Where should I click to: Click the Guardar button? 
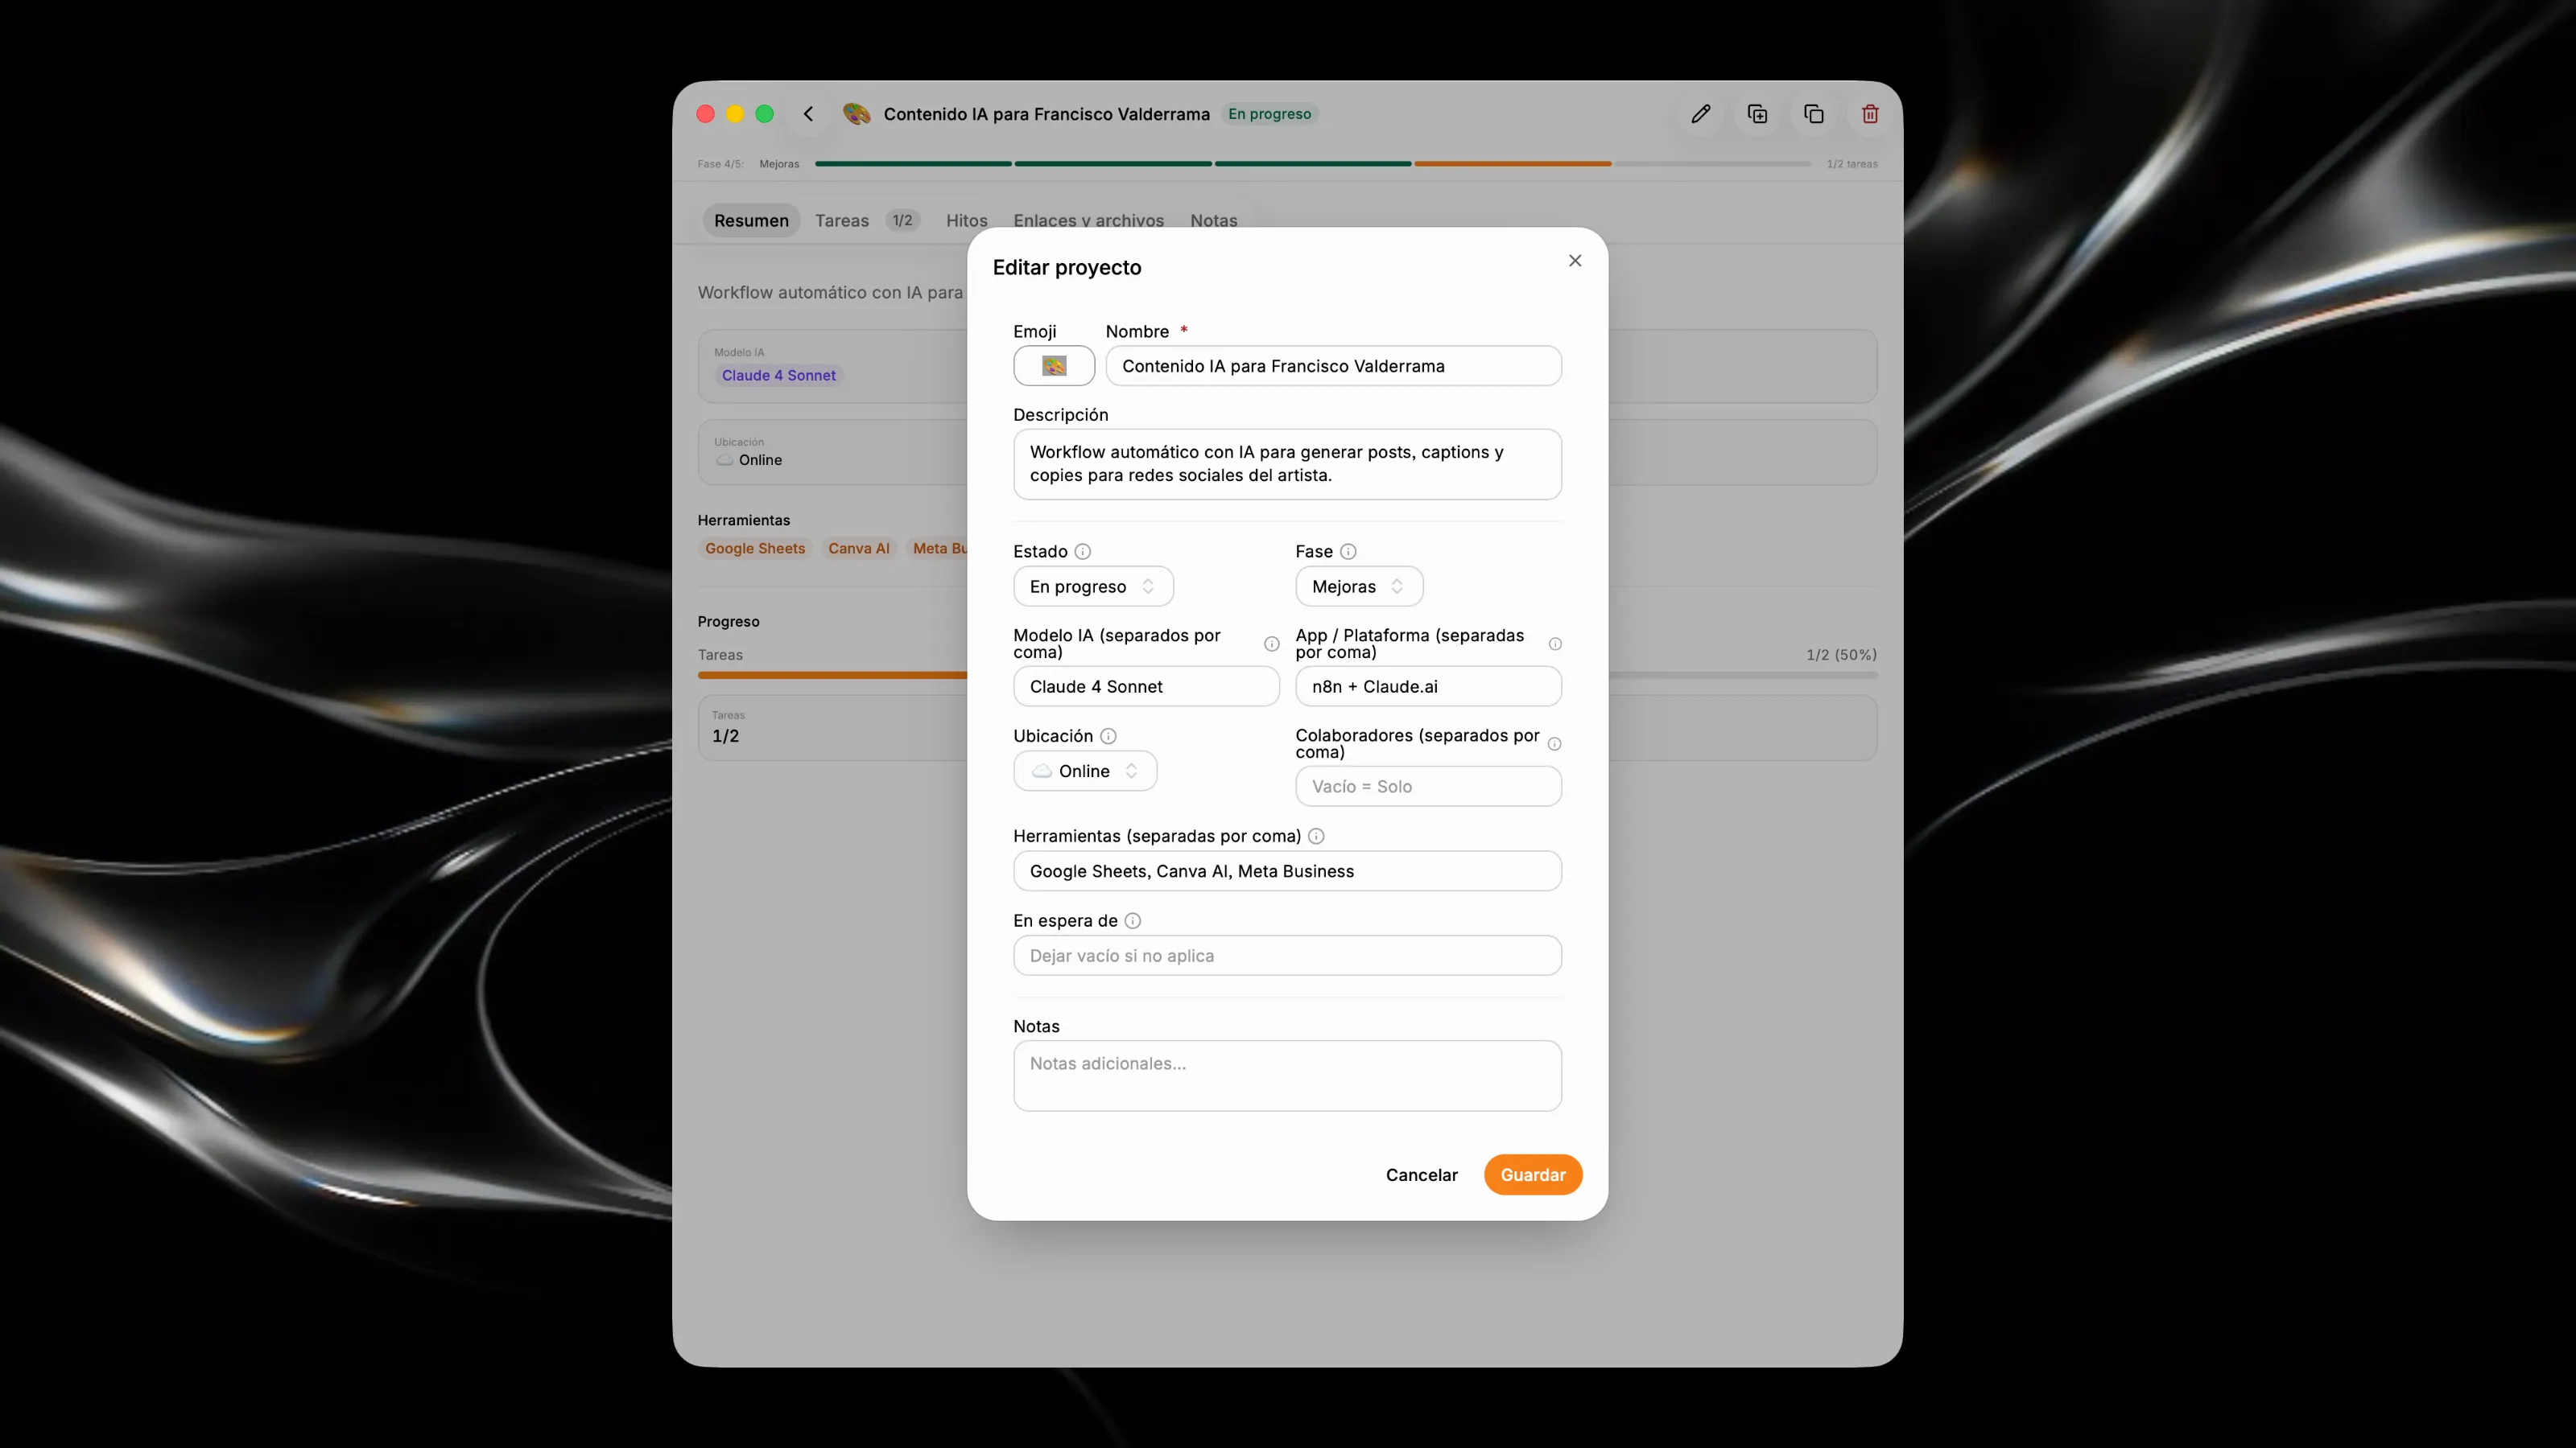[x=1532, y=1175]
